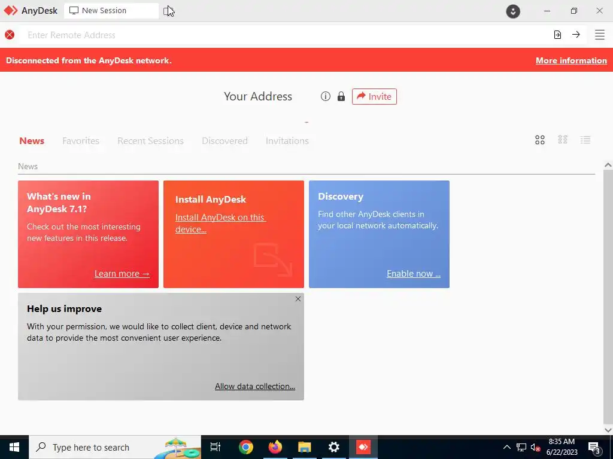Click the Install AnyDesk card heading
Image resolution: width=613 pixels, height=459 pixels.
[211, 200]
